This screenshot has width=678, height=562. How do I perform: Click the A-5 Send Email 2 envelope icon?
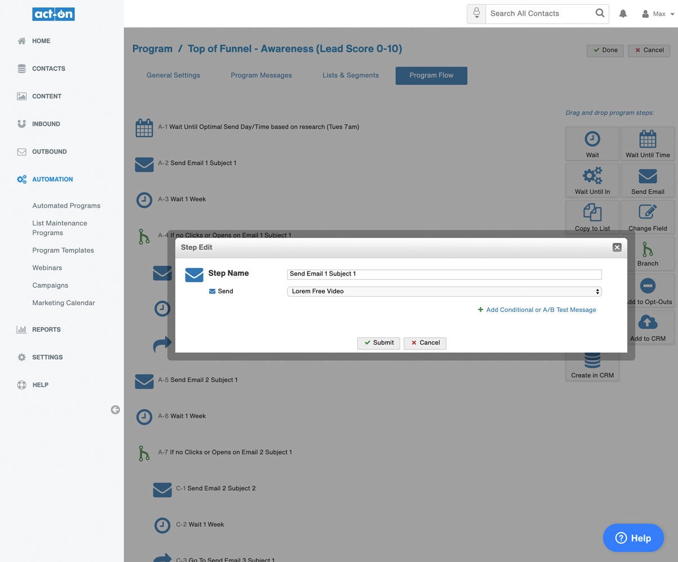coord(144,381)
